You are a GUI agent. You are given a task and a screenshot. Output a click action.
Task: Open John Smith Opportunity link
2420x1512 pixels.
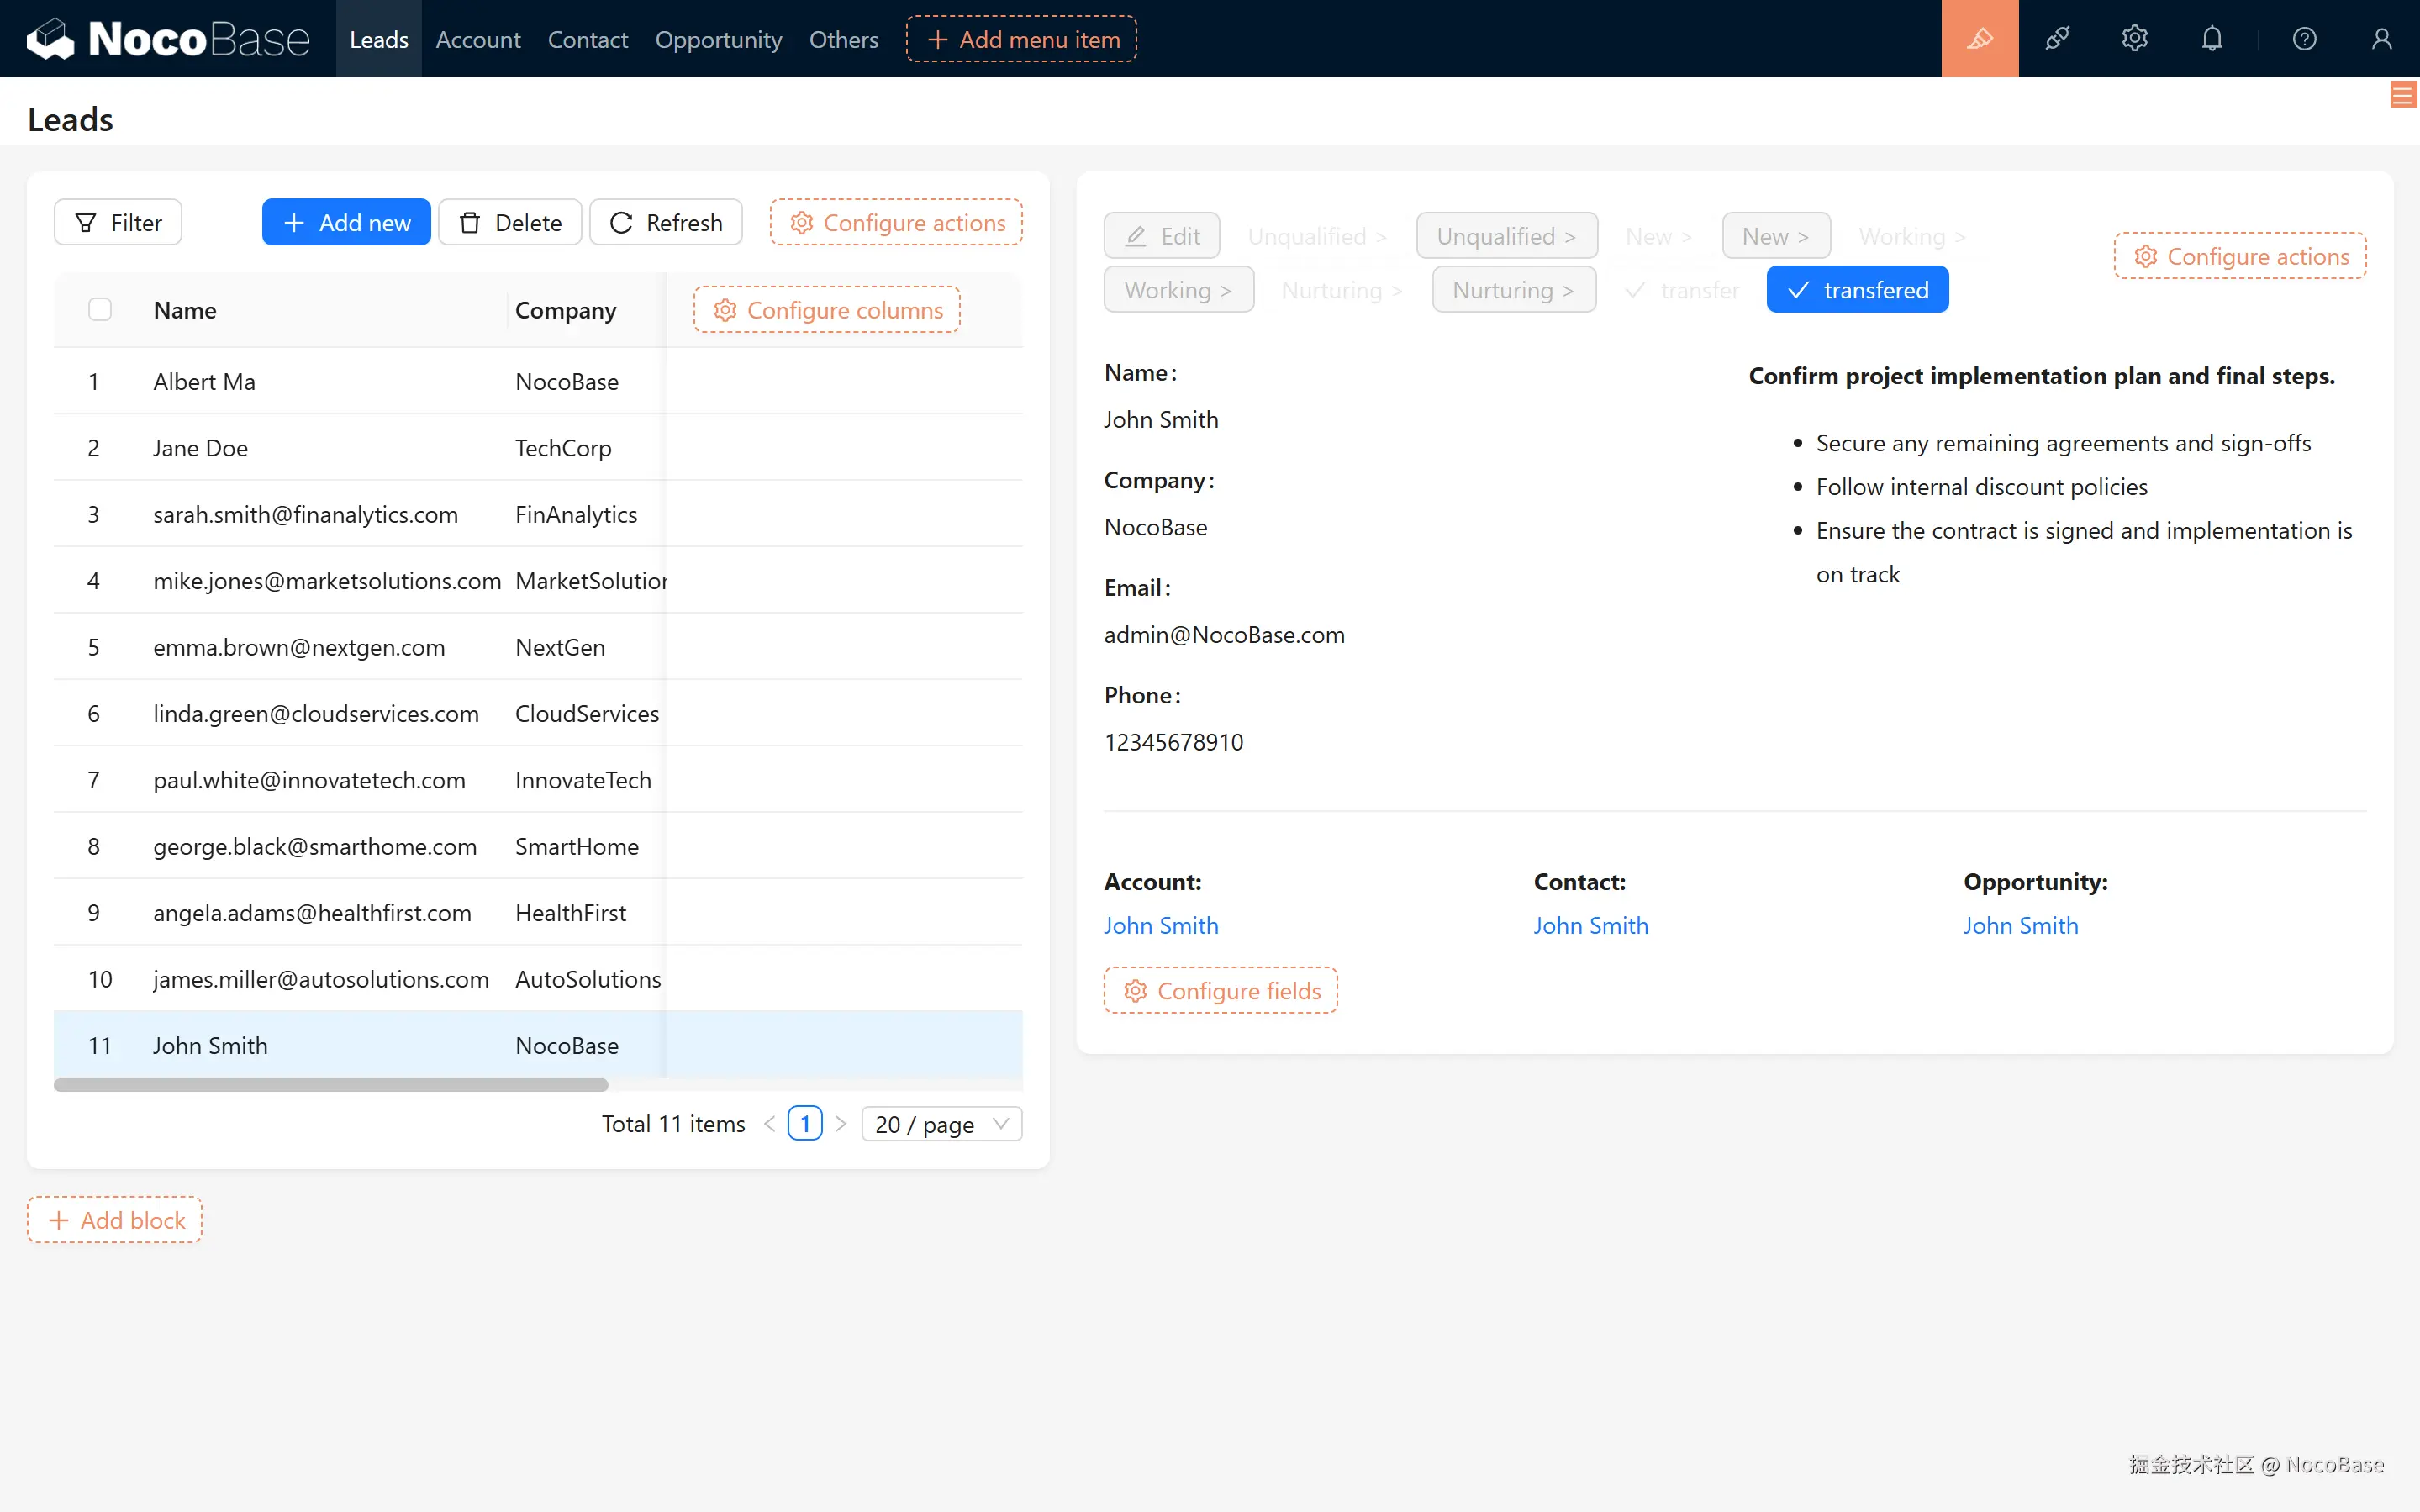coord(2020,925)
